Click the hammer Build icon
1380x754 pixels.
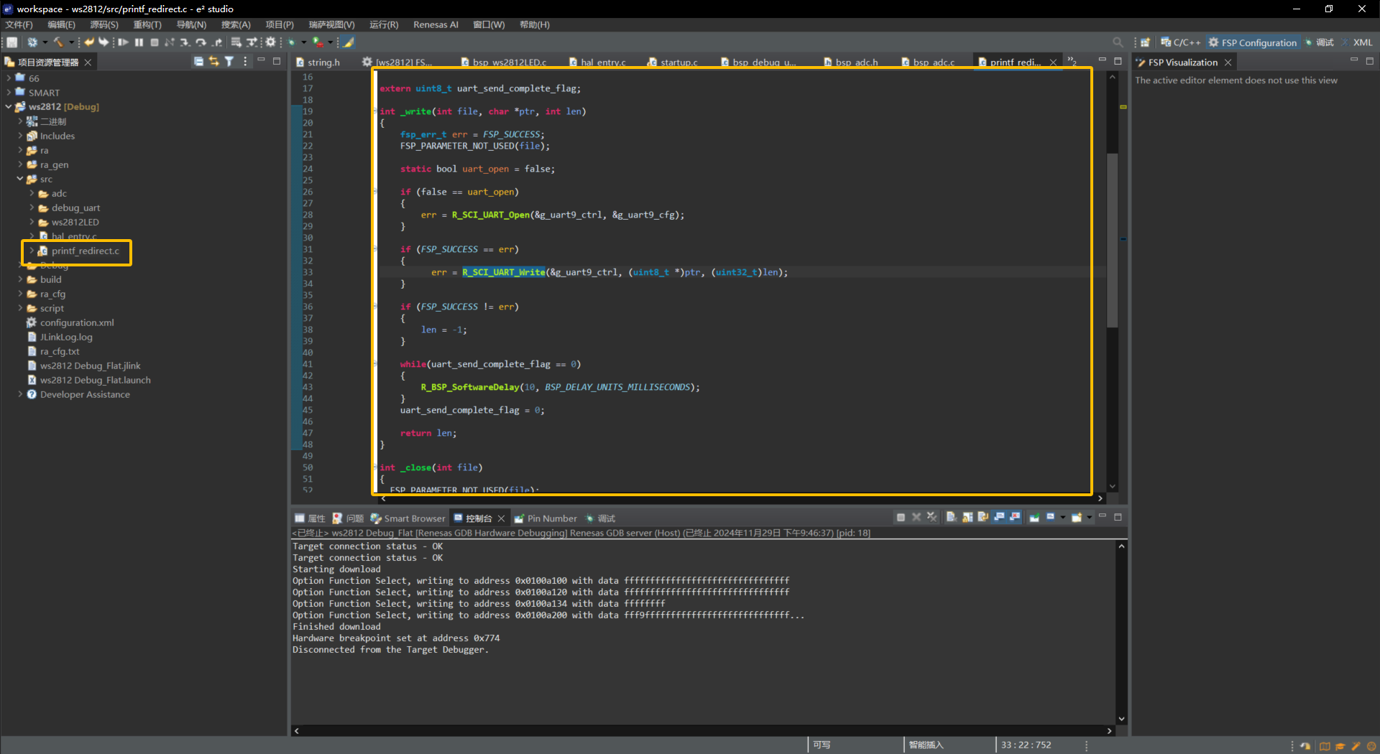pyautogui.click(x=59, y=42)
